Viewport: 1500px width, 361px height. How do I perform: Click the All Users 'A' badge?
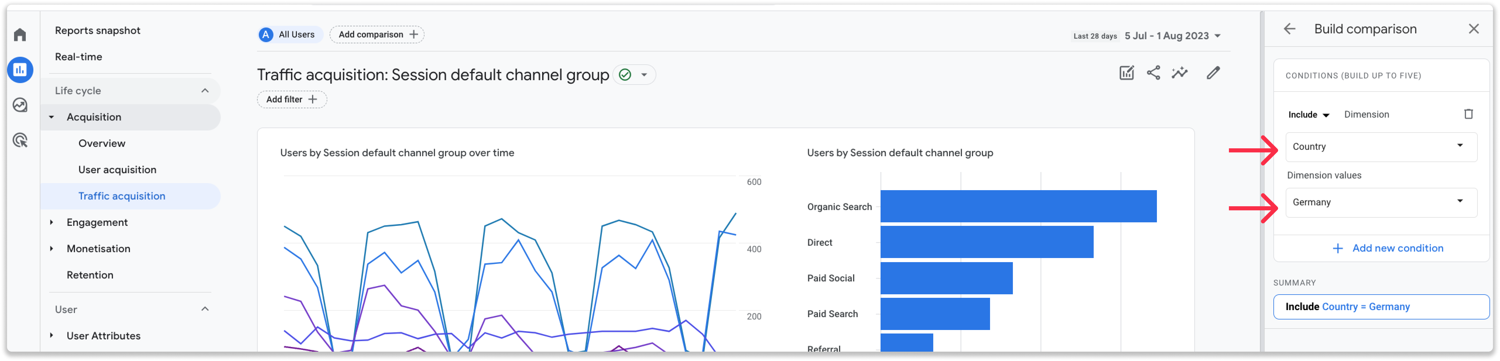[x=266, y=35]
